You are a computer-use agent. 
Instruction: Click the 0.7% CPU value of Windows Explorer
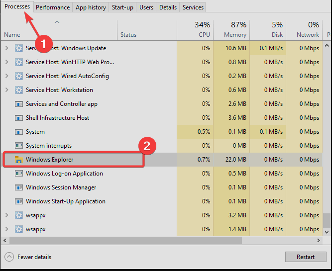pyautogui.click(x=204, y=160)
